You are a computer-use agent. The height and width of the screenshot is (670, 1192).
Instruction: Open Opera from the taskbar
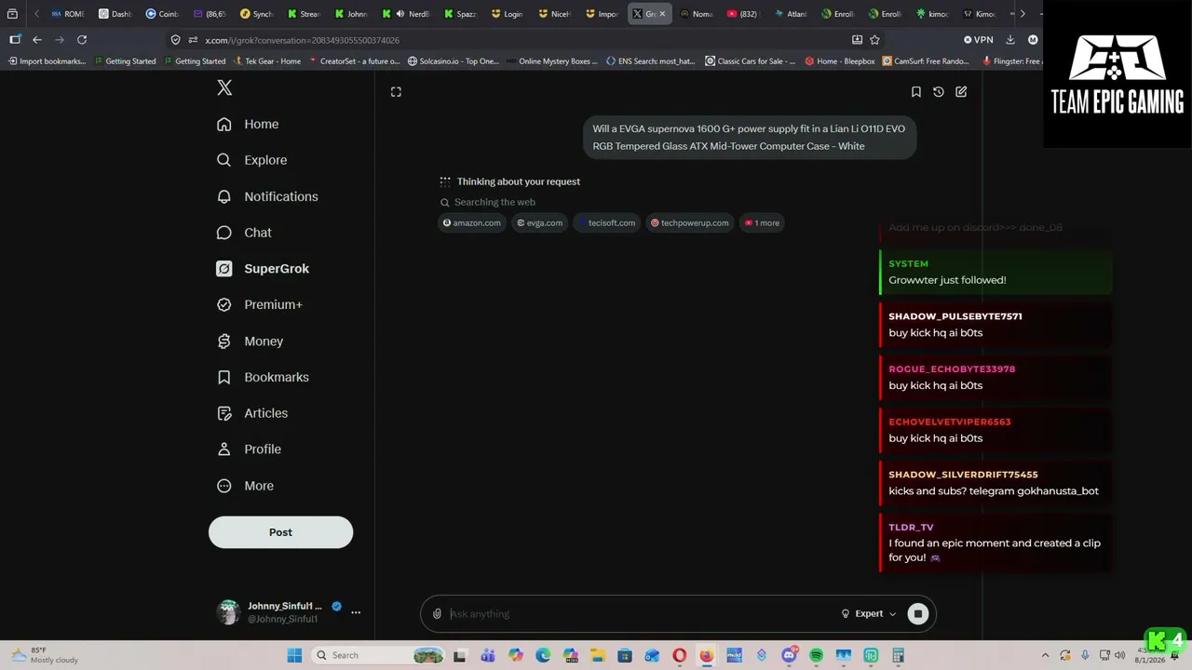click(x=680, y=655)
